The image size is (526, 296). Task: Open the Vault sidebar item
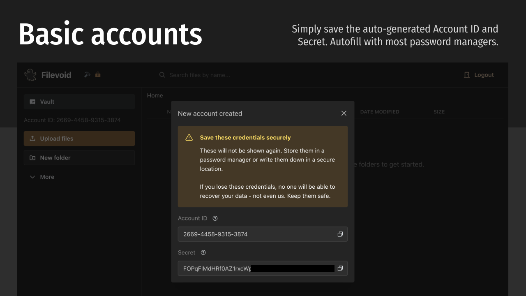pos(79,102)
